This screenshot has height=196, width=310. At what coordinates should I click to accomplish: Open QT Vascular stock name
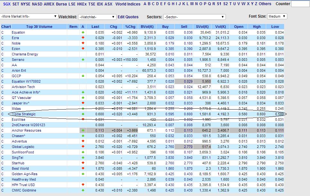21,98
